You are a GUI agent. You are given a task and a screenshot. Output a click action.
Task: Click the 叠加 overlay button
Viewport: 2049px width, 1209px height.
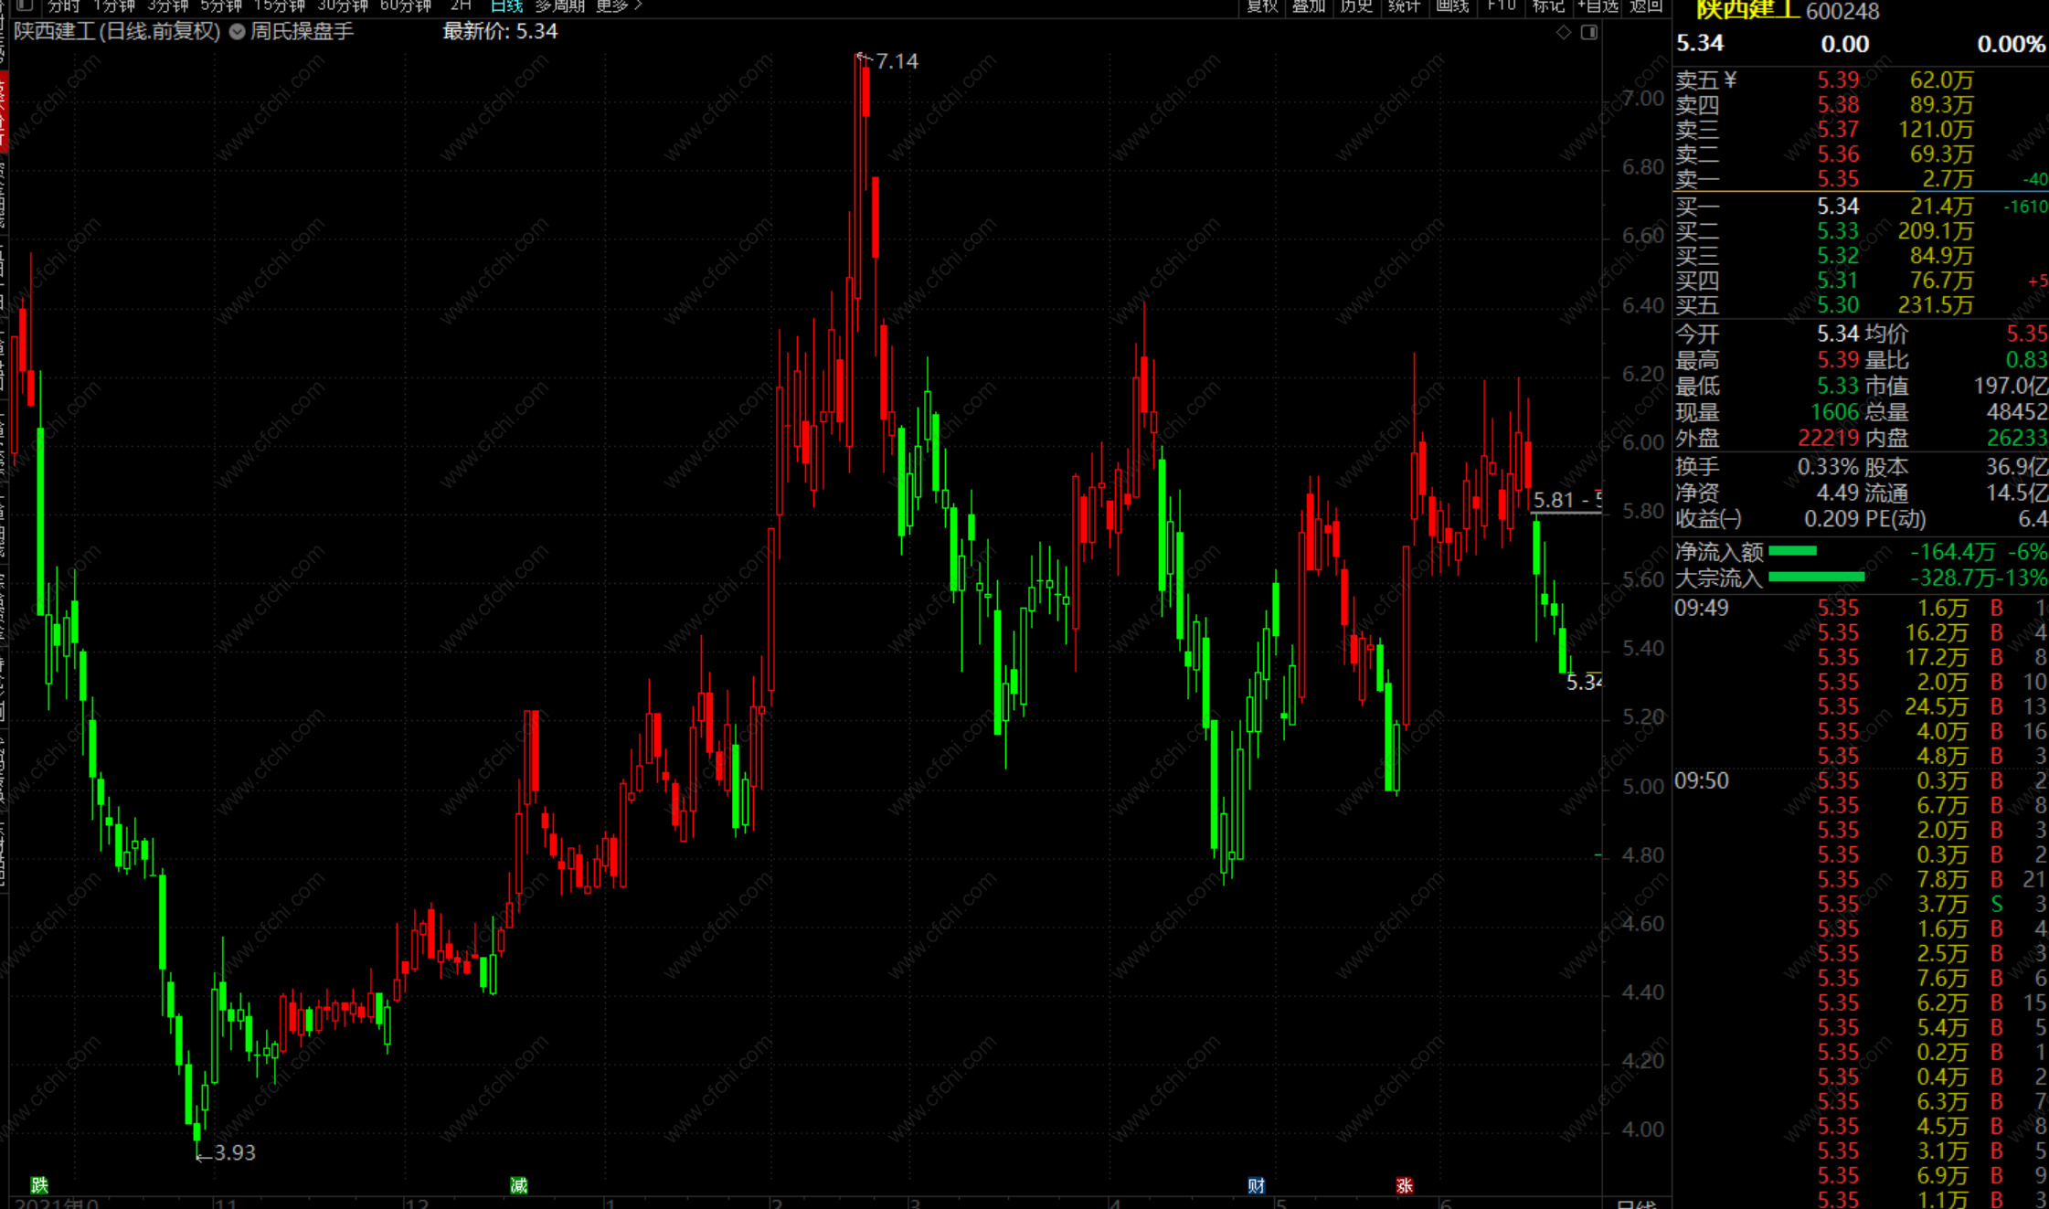1309,5
